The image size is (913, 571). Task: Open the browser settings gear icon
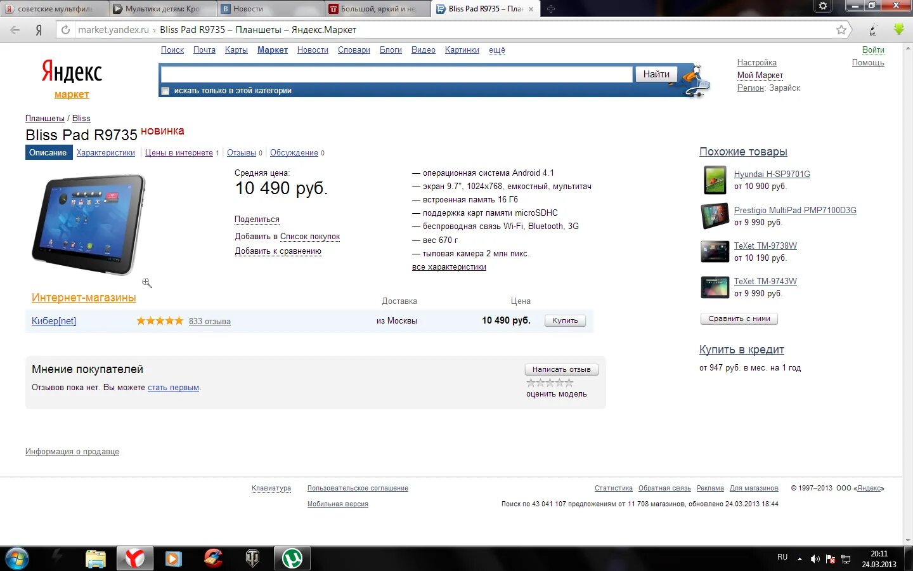tap(822, 6)
